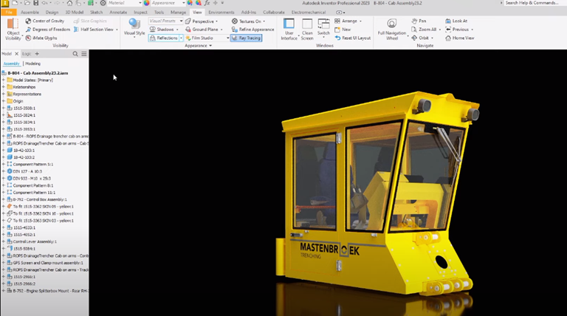Switch to the 3D Model ribbon tab
Viewport: 567px width, 316px height.
click(74, 13)
